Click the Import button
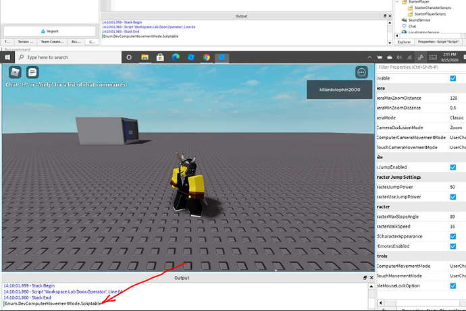This screenshot has width=466, height=311. point(49,31)
